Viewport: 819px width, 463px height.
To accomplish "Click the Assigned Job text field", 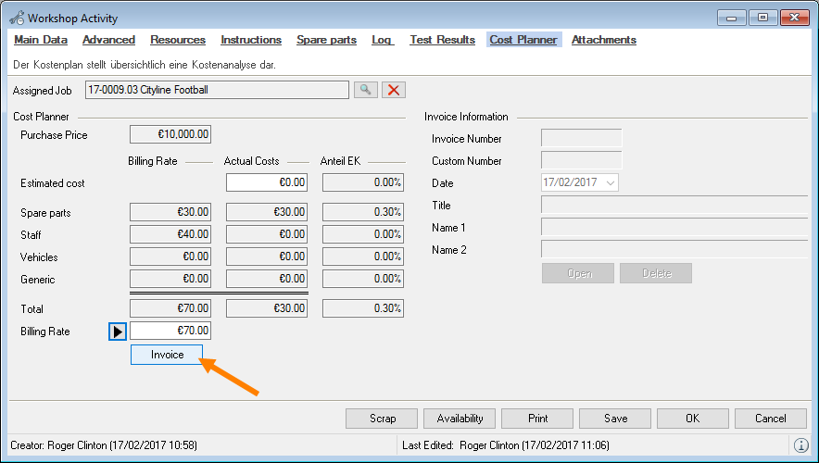I will click(x=216, y=90).
